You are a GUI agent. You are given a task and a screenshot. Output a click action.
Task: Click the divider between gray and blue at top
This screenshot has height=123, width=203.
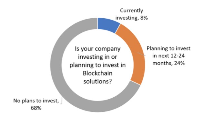[97, 23]
